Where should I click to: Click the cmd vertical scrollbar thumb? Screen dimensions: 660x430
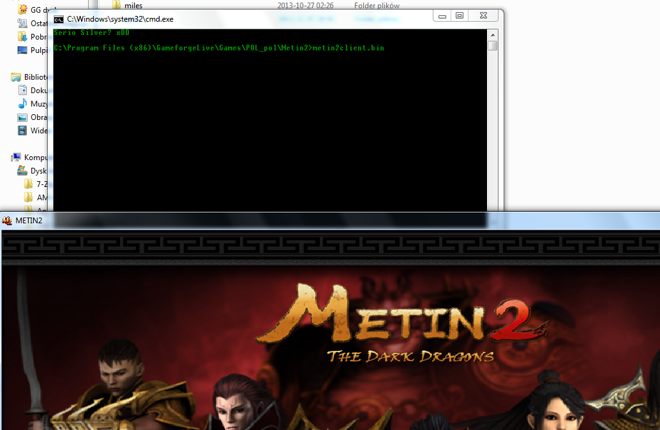[x=493, y=45]
